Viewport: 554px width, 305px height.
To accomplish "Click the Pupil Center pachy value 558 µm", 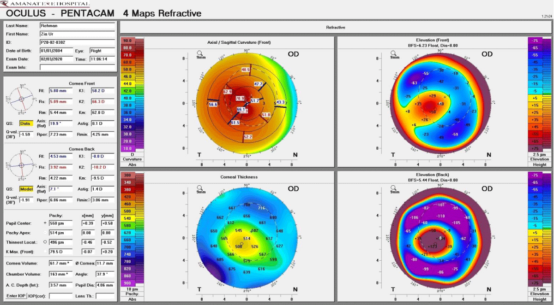I will pos(60,223).
